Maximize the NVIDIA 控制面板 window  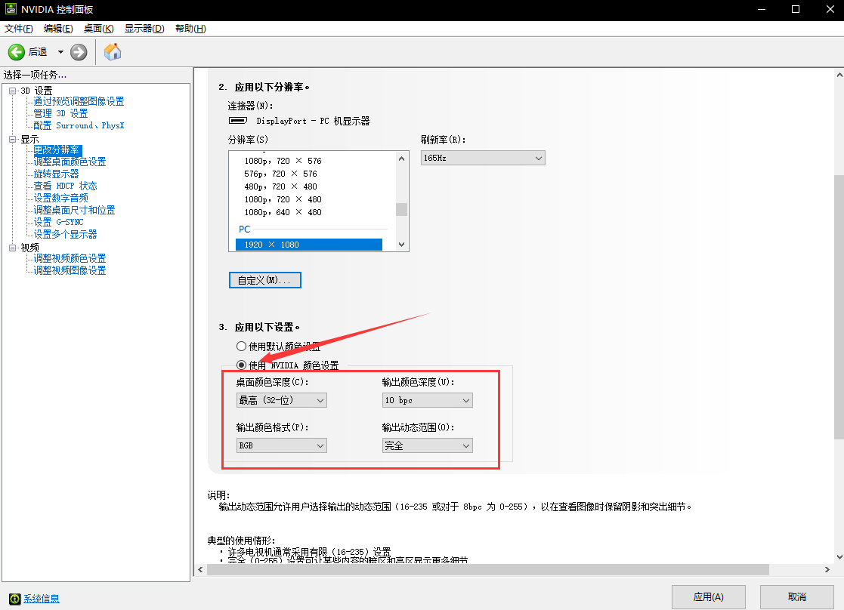tap(796, 10)
